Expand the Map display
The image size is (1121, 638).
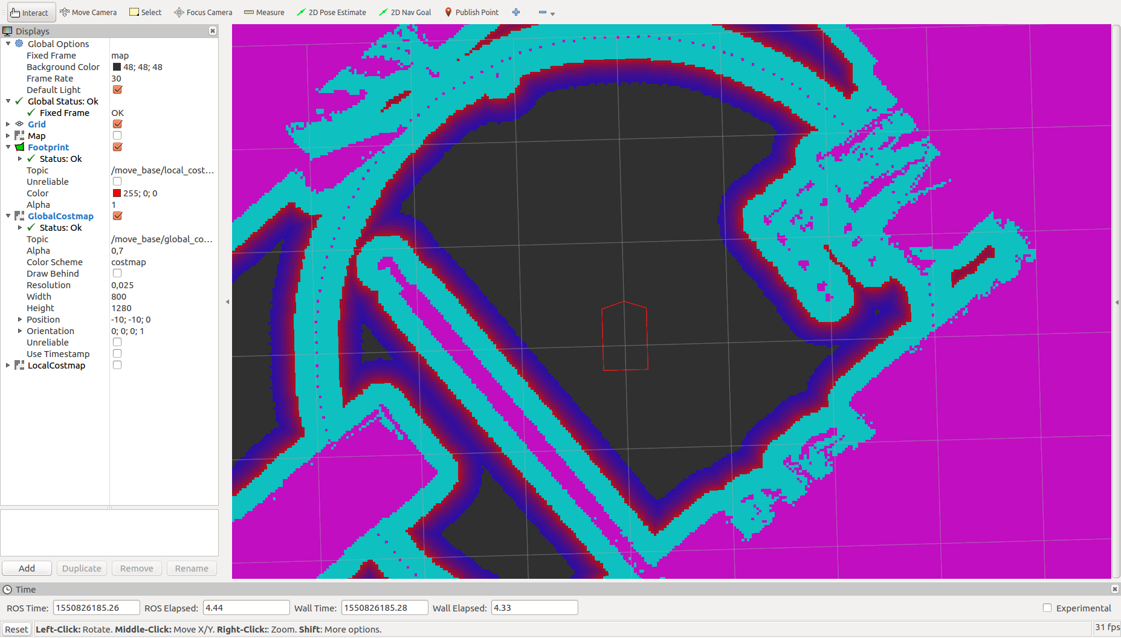pyautogui.click(x=8, y=135)
